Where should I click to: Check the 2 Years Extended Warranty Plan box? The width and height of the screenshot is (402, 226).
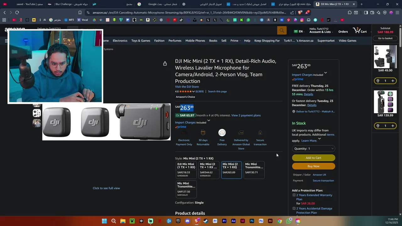[x=294, y=195]
